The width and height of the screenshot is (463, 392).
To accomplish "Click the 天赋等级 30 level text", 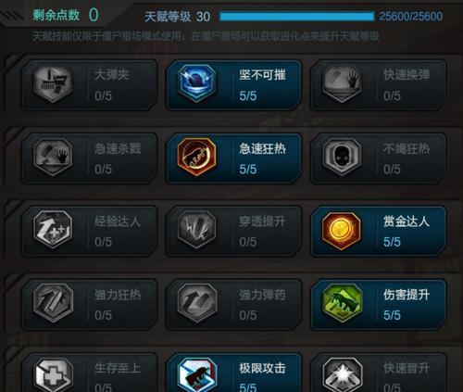I will pos(177,17).
